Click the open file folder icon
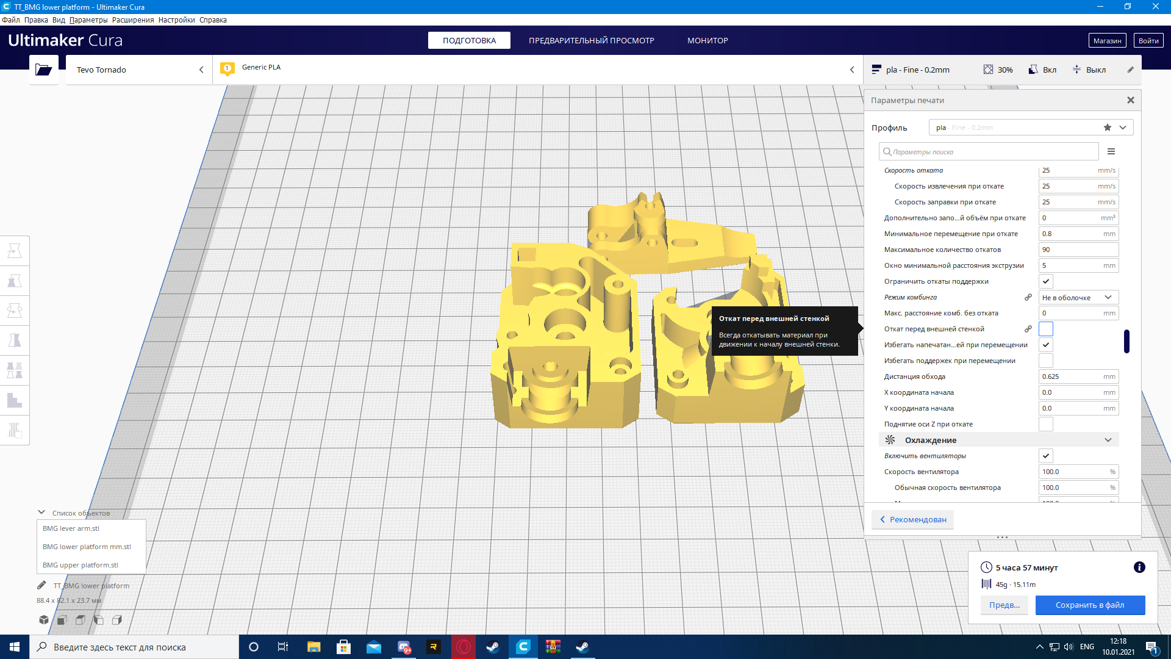Image resolution: width=1171 pixels, height=659 pixels. pos(43,70)
